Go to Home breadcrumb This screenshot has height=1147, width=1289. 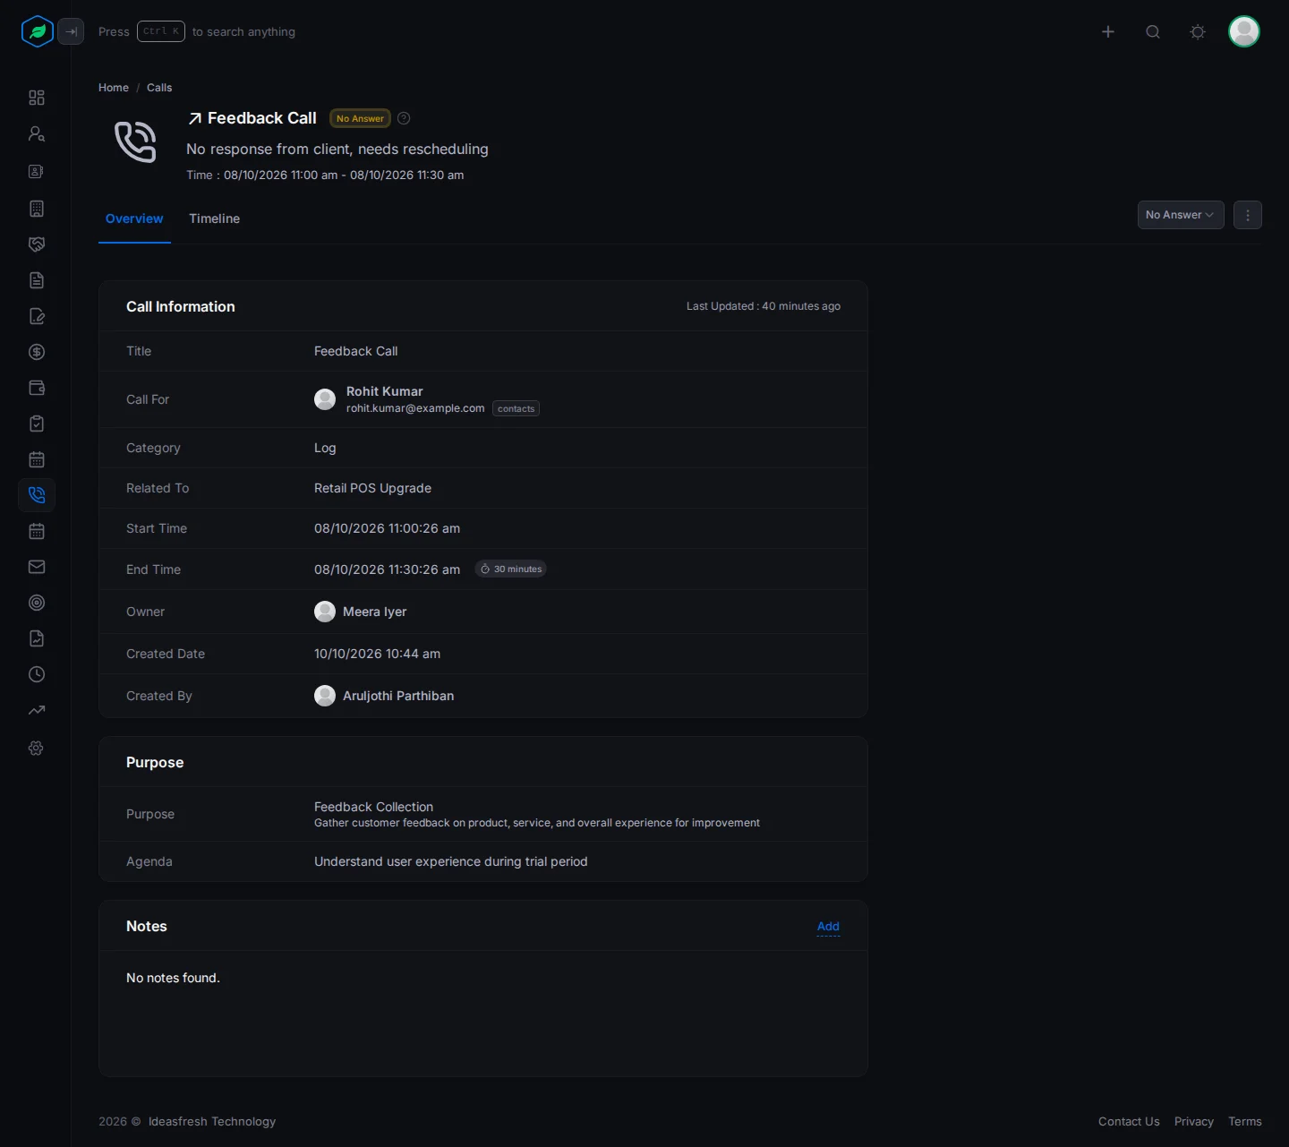tap(114, 88)
